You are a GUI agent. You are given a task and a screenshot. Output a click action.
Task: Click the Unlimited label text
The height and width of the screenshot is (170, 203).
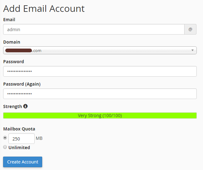[19, 148]
